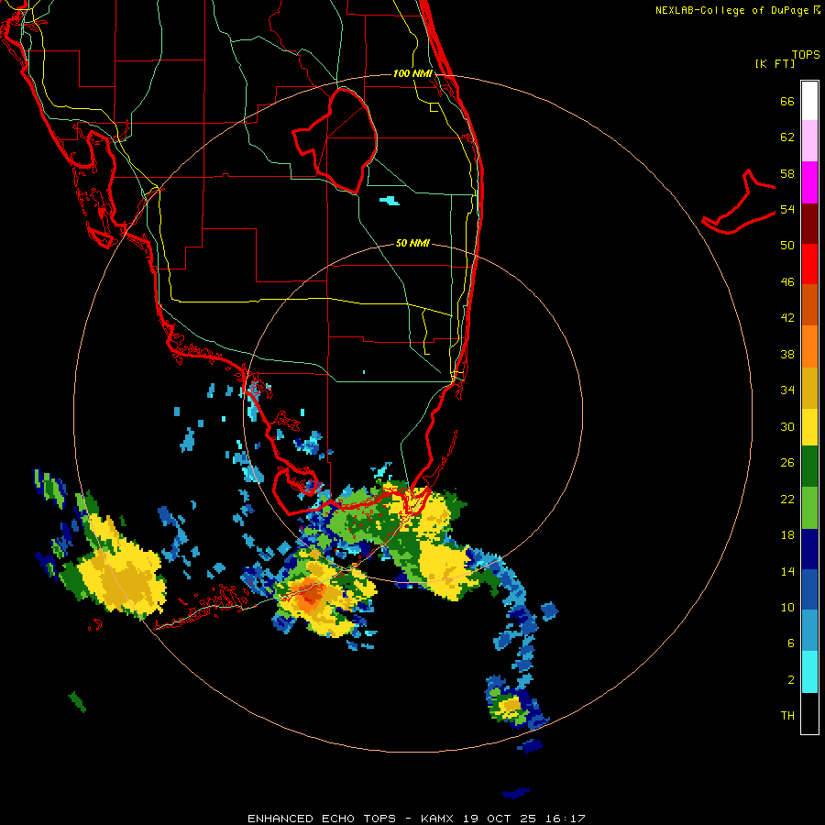The image size is (825, 825).
Task: Click the '6' legend value
Action: click(791, 643)
